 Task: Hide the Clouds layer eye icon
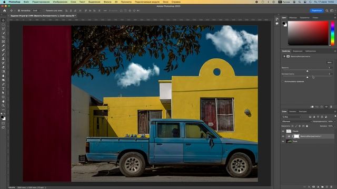pos(283,131)
